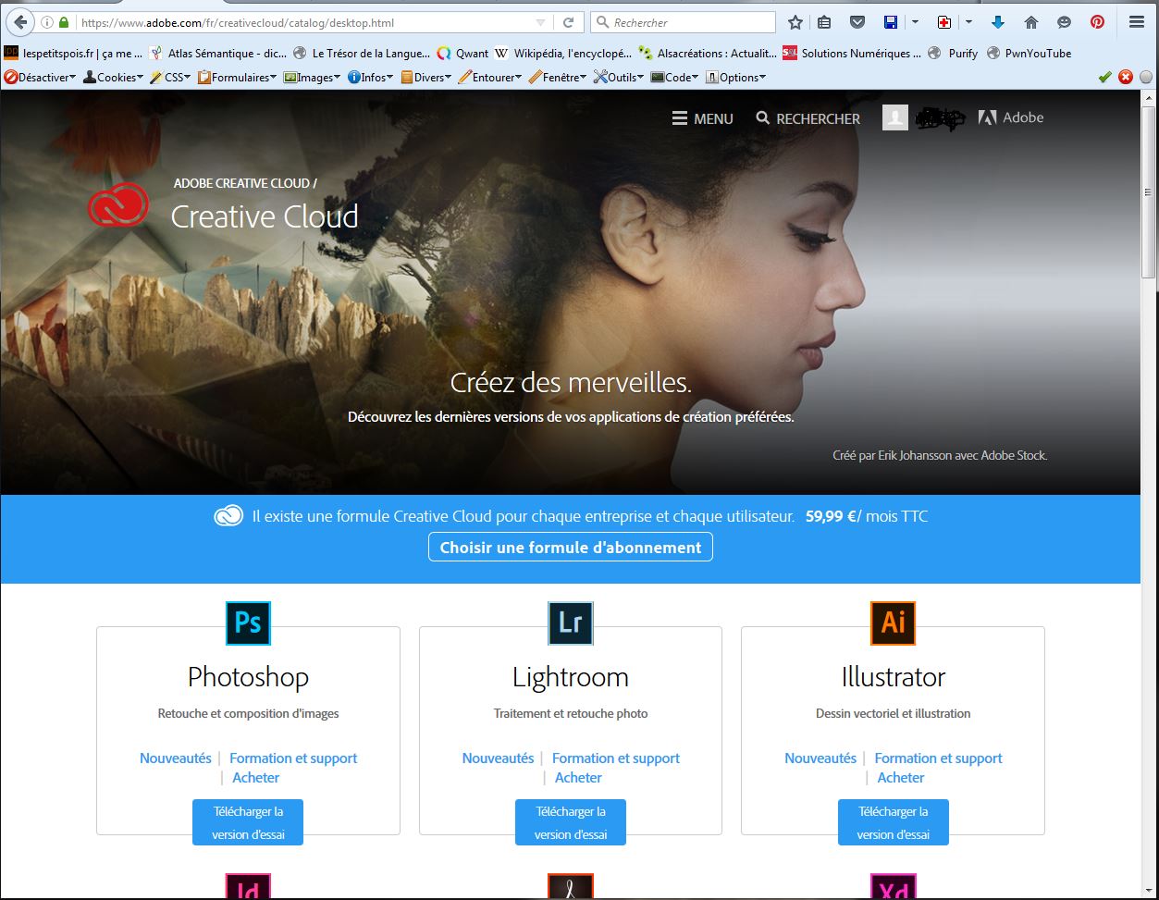Click the Lightroom Lr app icon
Viewport: 1159px width, 900px height.
click(x=570, y=623)
